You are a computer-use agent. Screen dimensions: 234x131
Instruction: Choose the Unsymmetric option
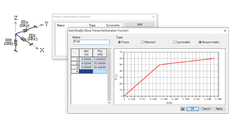200,42
